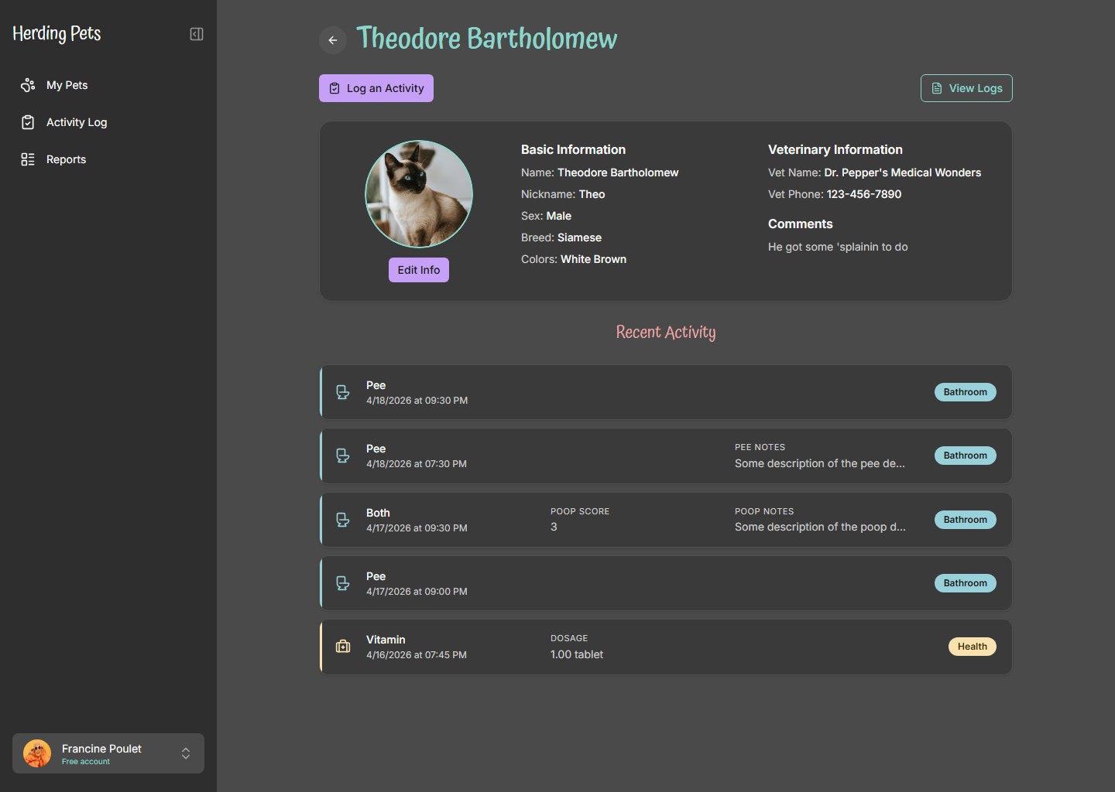Screen dimensions: 1115x792
Task: Click the list icon next to Reports
Action: tap(28, 159)
